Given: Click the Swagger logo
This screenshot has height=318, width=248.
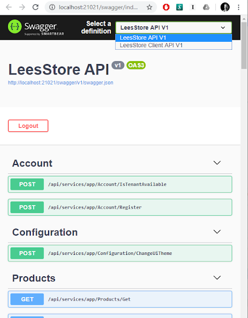Looking at the screenshot, I should coord(36,28).
